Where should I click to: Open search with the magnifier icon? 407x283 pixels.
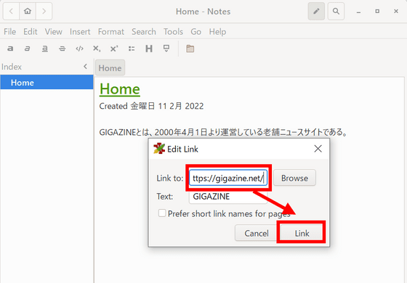tap(336, 12)
